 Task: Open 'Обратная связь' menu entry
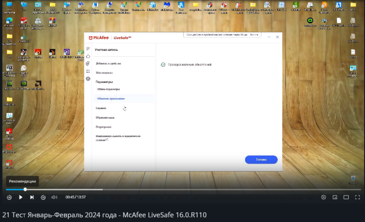pos(105,118)
